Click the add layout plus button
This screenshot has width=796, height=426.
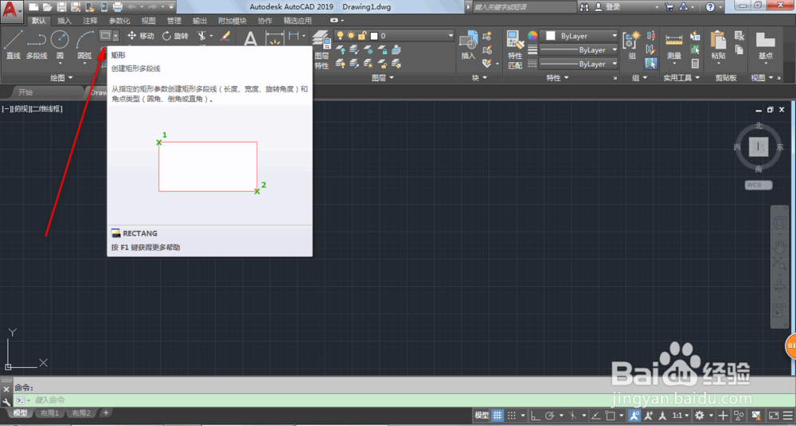pos(106,412)
